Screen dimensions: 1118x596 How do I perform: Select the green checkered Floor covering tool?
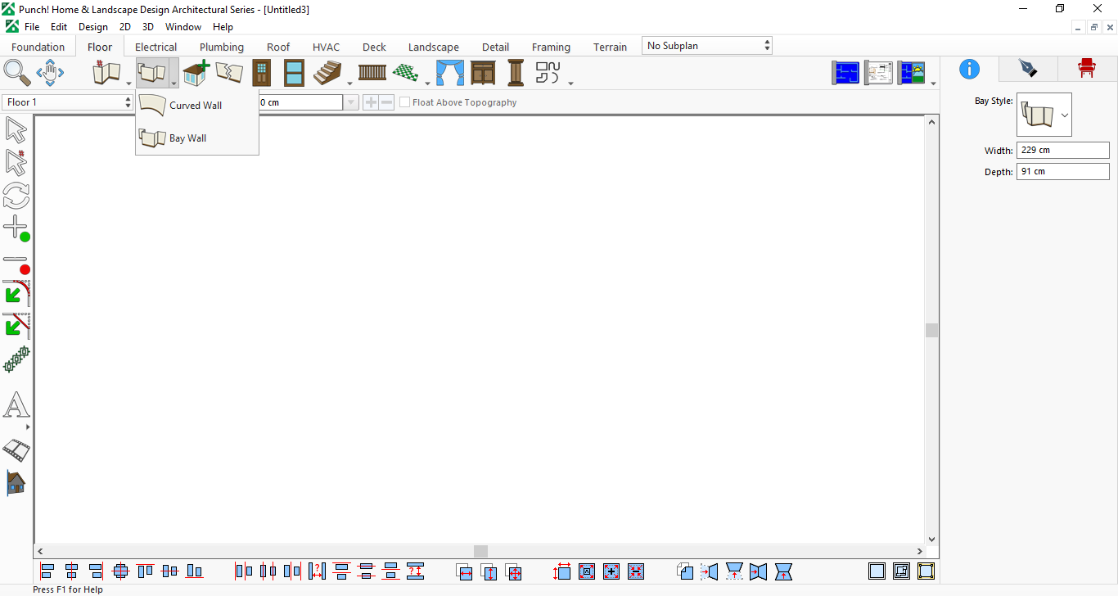point(405,73)
